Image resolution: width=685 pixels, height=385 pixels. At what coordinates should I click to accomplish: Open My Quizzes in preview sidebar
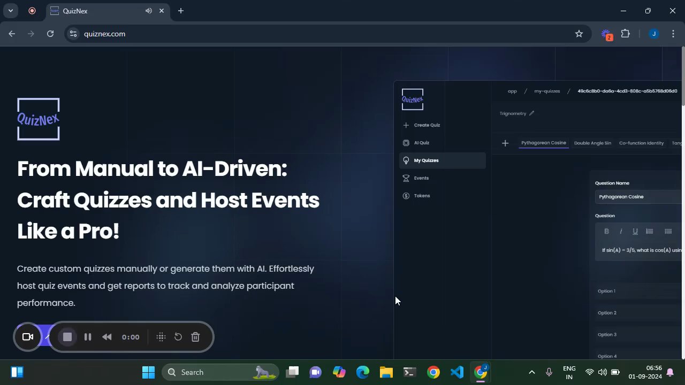pos(443,160)
